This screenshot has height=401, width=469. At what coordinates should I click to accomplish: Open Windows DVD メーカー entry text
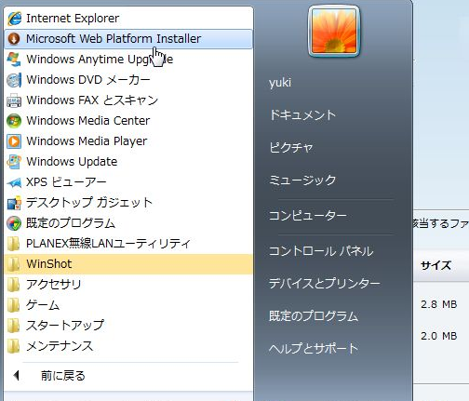(88, 80)
